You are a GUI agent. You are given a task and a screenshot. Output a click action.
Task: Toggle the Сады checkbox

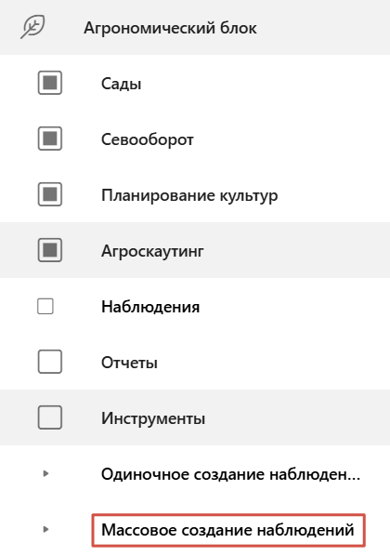(x=50, y=83)
